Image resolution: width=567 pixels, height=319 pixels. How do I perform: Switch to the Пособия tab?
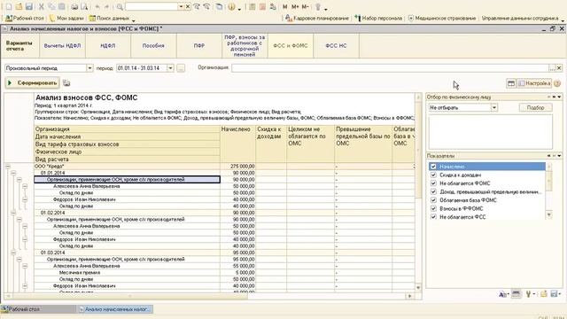153,45
